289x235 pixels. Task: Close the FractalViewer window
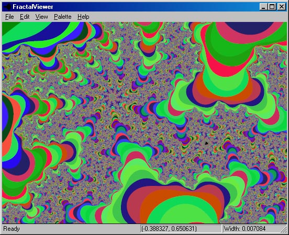pos(281,7)
